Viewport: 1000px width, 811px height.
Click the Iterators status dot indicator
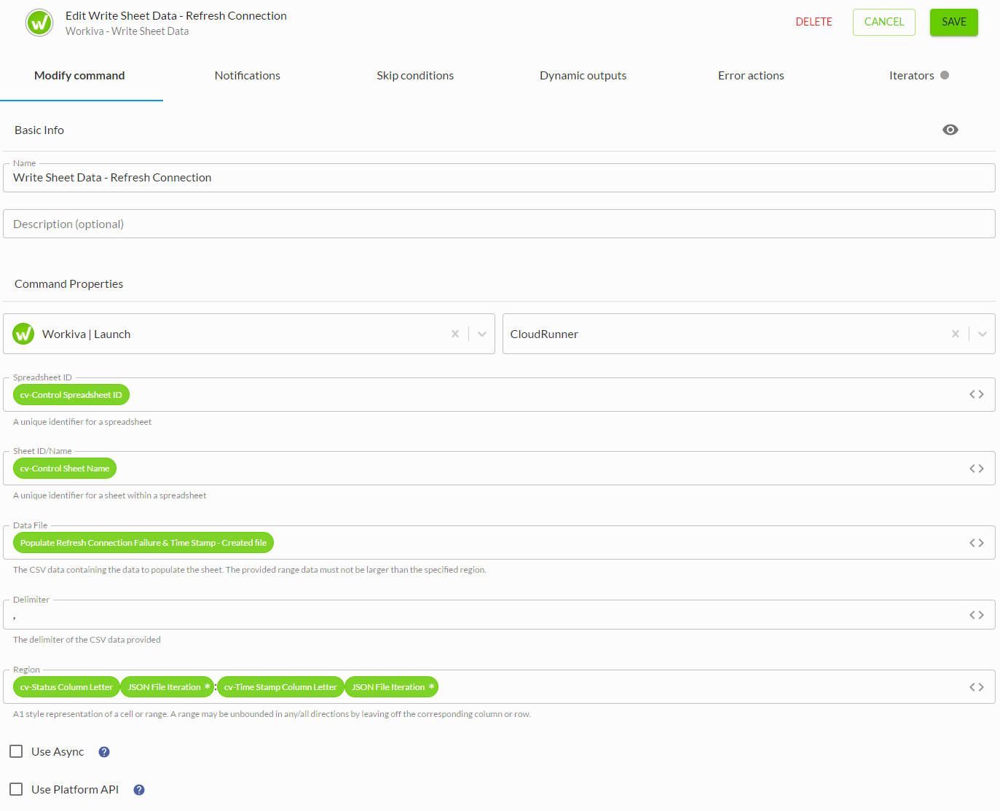pyautogui.click(x=945, y=75)
